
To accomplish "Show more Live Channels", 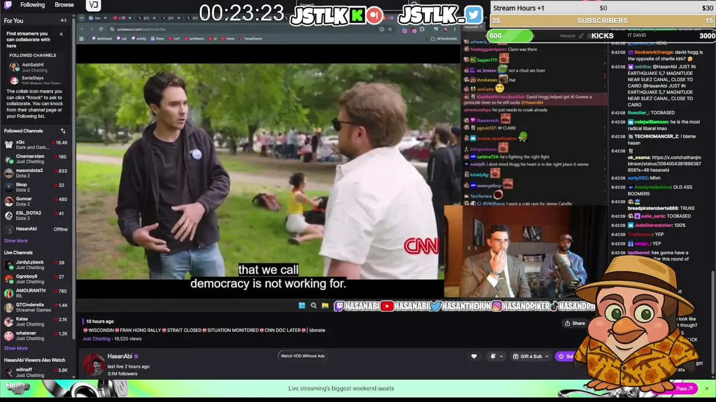I will [x=16, y=348].
